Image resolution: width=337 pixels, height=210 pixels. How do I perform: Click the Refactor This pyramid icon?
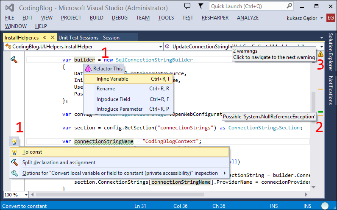88,69
